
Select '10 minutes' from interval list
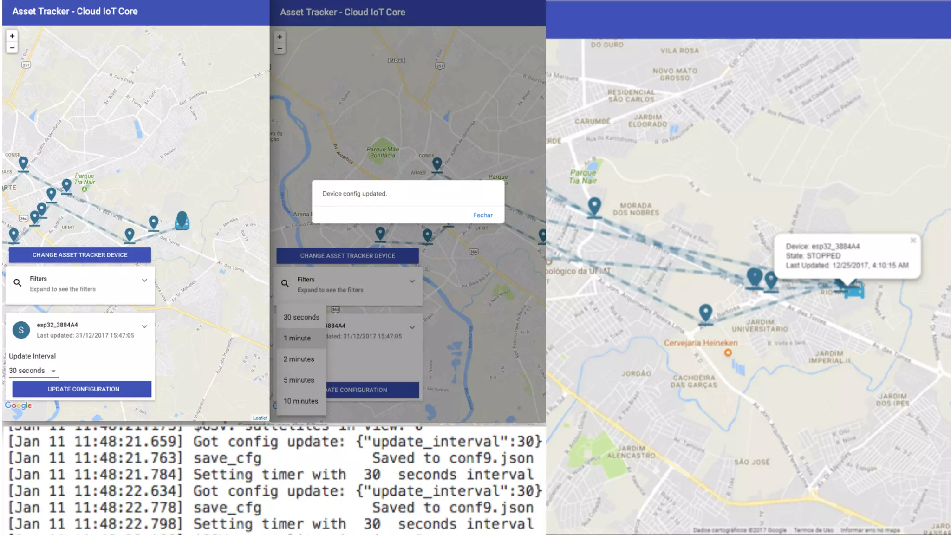tap(301, 401)
